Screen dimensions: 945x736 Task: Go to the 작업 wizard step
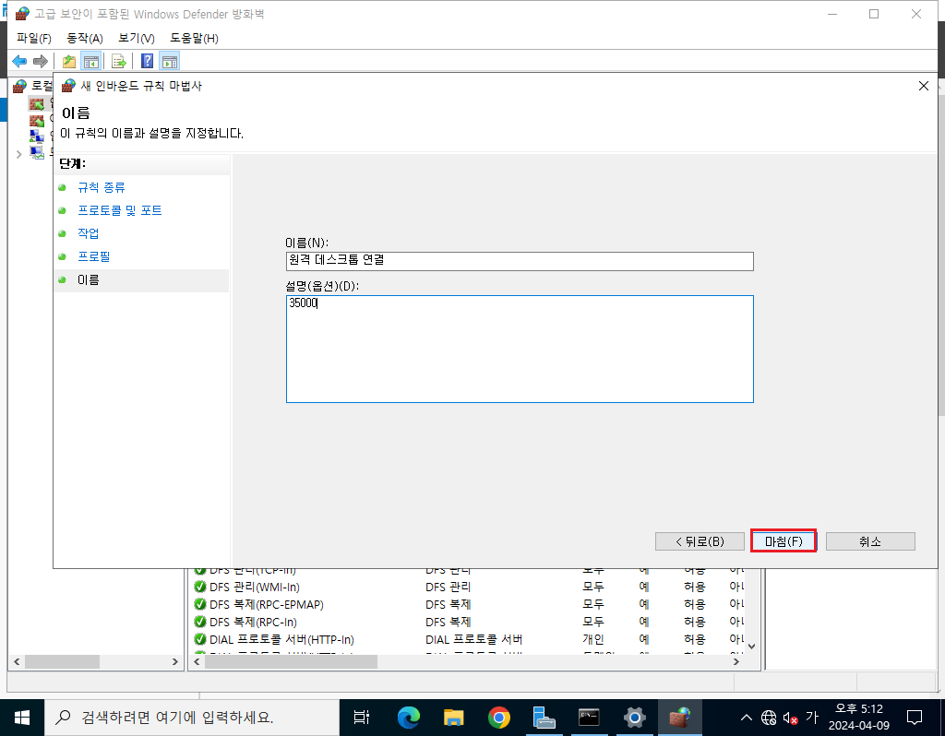click(88, 233)
